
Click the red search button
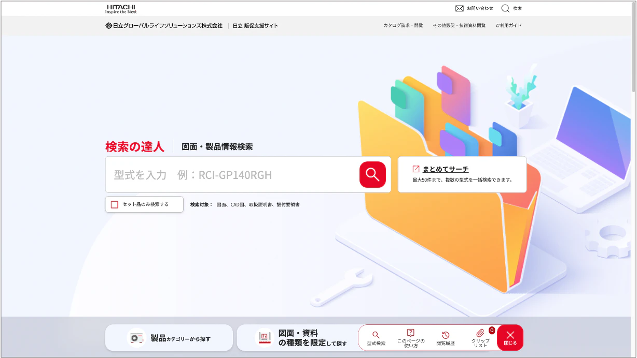(x=372, y=174)
